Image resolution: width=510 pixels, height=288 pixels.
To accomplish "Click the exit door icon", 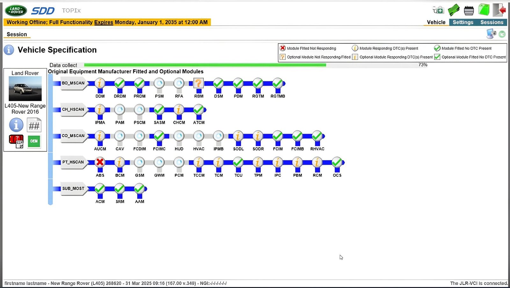I will [499, 10].
